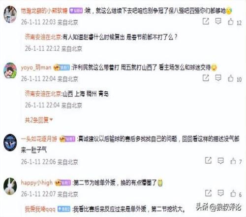246x217 pixels.
Task: Open 我爱我琦qqq's profile link
Action: pos(40,209)
